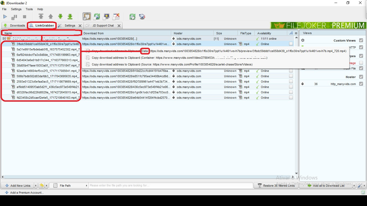Enable the Image file type checkbox
This screenshot has height=206, width=367.
361,63
